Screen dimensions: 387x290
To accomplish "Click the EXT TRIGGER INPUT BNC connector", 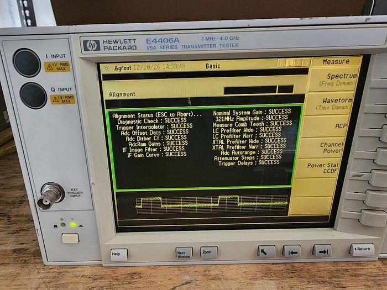I will pyautogui.click(x=51, y=196).
